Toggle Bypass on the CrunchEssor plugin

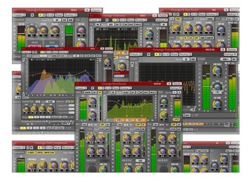coord(96,10)
